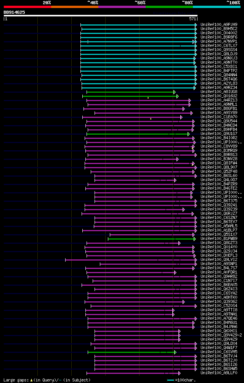Click green alignment bar for UniRef100_C6SVM5
This screenshot has width=244, height=383.
[x=131, y=352]
